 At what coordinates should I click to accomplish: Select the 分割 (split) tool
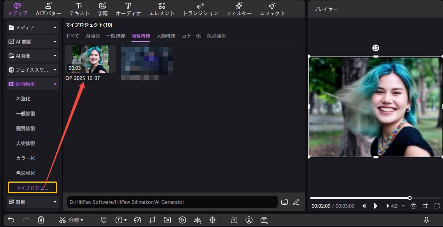(x=71, y=220)
